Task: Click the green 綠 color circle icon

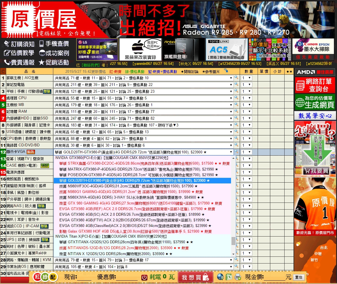Action: [x=45, y=277]
